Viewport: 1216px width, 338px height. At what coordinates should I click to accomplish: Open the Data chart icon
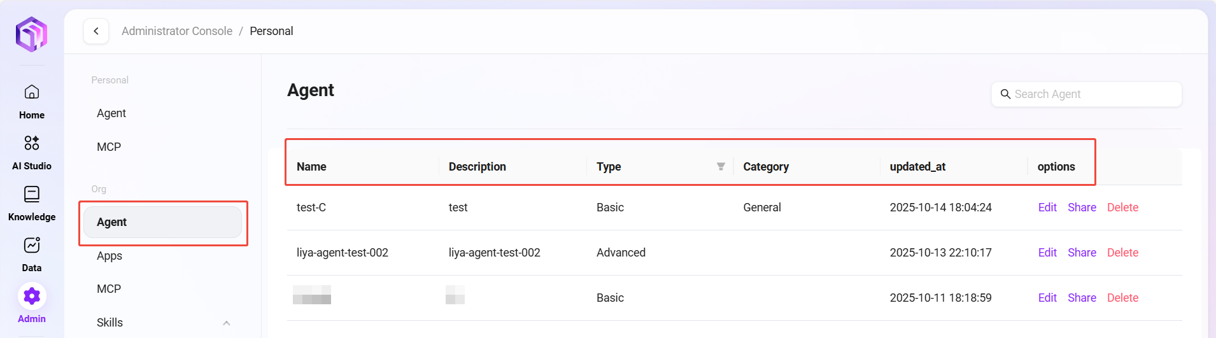[x=32, y=245]
